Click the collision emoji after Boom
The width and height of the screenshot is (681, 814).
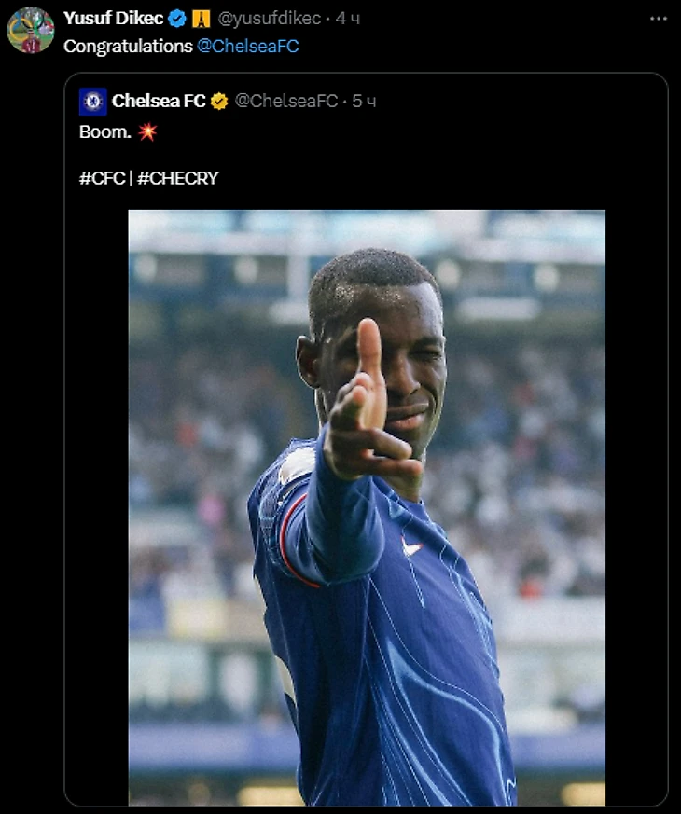click(x=147, y=131)
